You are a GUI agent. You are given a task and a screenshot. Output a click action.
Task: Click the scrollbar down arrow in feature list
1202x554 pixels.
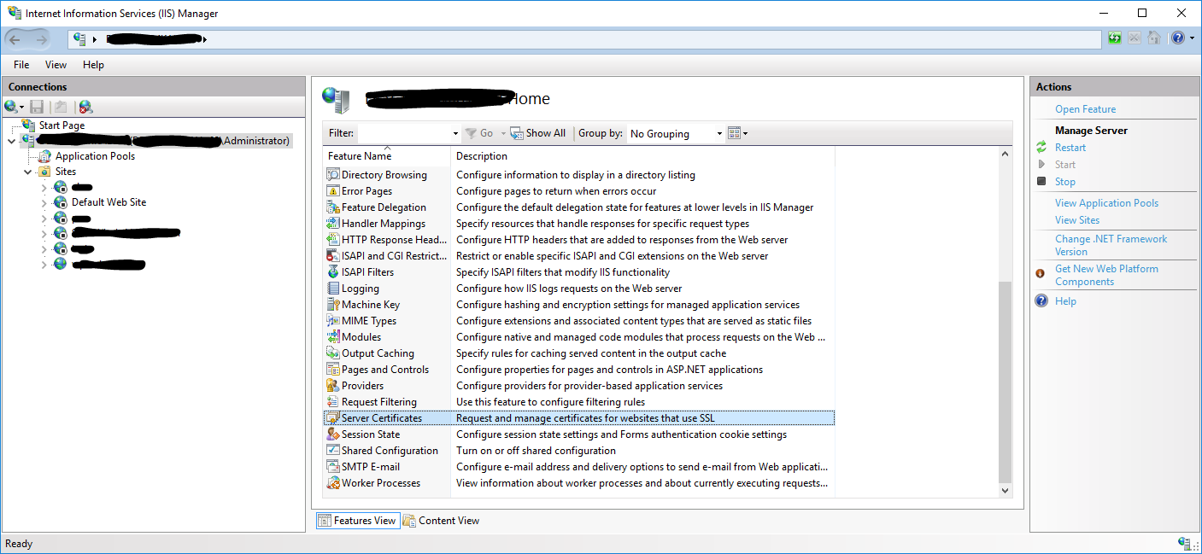1005,491
